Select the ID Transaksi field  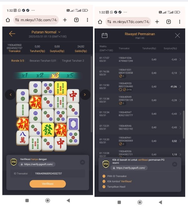48,174
